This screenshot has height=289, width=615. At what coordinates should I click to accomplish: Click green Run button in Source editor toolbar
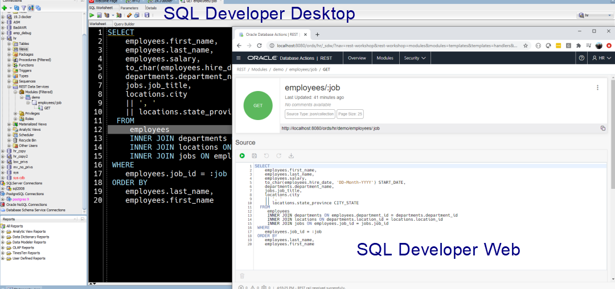pos(242,156)
